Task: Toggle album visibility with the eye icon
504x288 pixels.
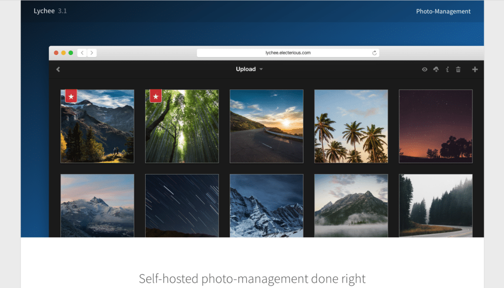Action: pyautogui.click(x=424, y=69)
